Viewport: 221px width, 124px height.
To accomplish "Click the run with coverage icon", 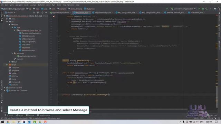I will tap(206, 9).
